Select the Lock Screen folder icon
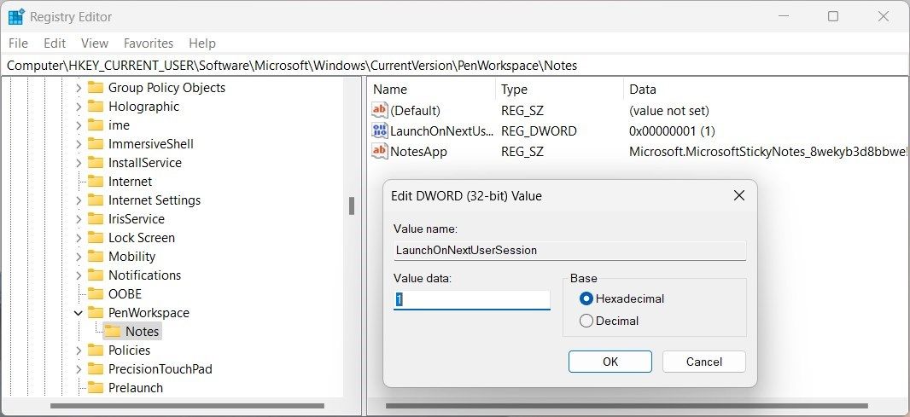 (95, 238)
